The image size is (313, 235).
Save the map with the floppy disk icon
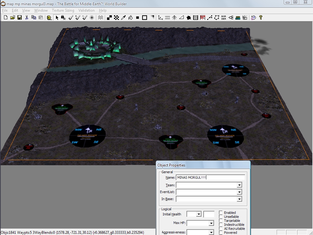[x=20, y=17]
